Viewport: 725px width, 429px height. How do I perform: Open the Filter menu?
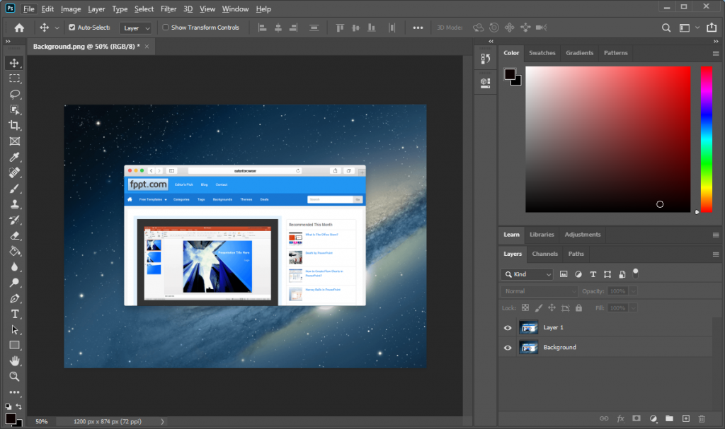pos(169,9)
